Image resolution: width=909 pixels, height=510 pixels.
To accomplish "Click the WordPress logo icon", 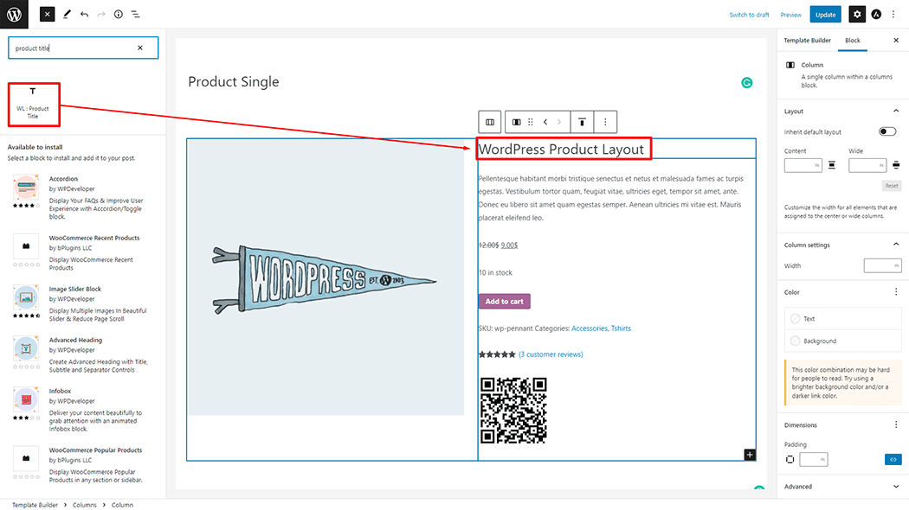I will pos(14,14).
